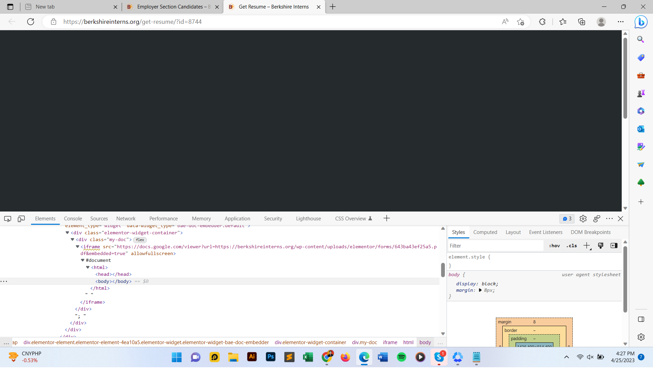Viewport: 653px width, 388px height.
Task: Open DevTools settings gear
Action: tap(583, 219)
